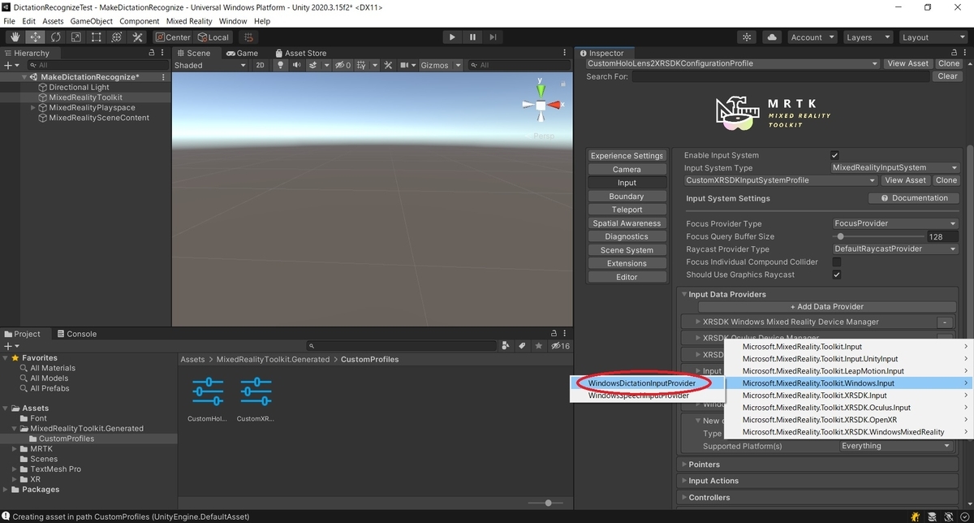
Task: Open the Component menu
Action: [140, 21]
